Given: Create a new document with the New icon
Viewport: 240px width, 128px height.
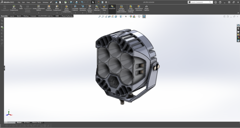Looking at the screenshot, I should tap(60, 2).
